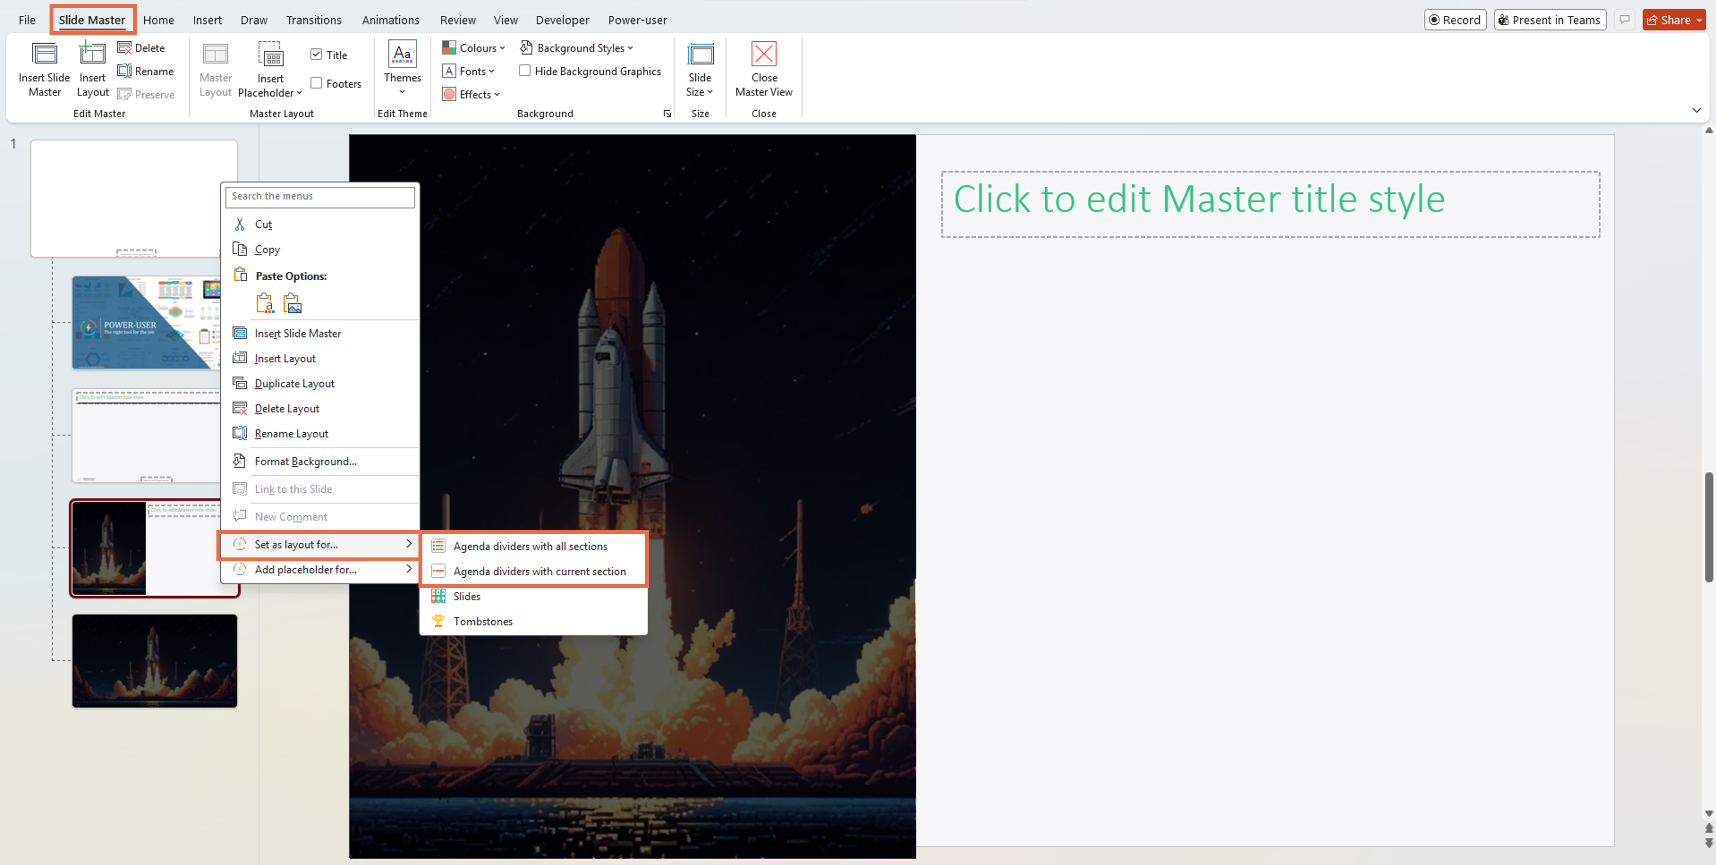Click the Master Layout icon
Screen dimensions: 1716x865
click(x=215, y=55)
